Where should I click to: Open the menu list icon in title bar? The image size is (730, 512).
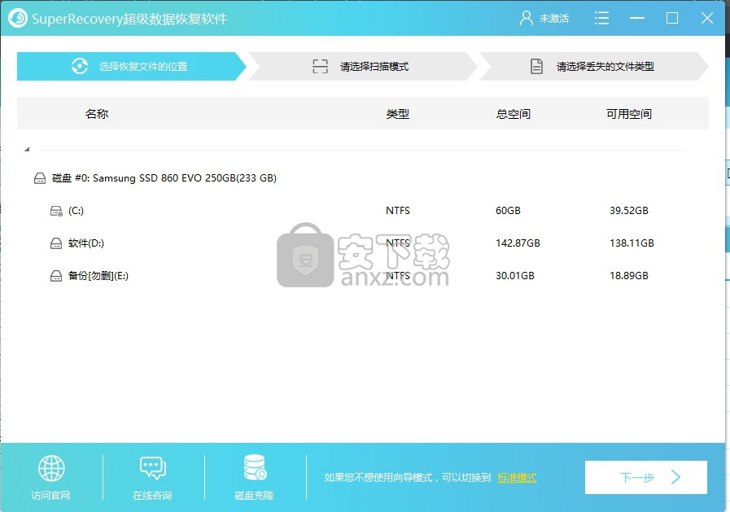[601, 18]
